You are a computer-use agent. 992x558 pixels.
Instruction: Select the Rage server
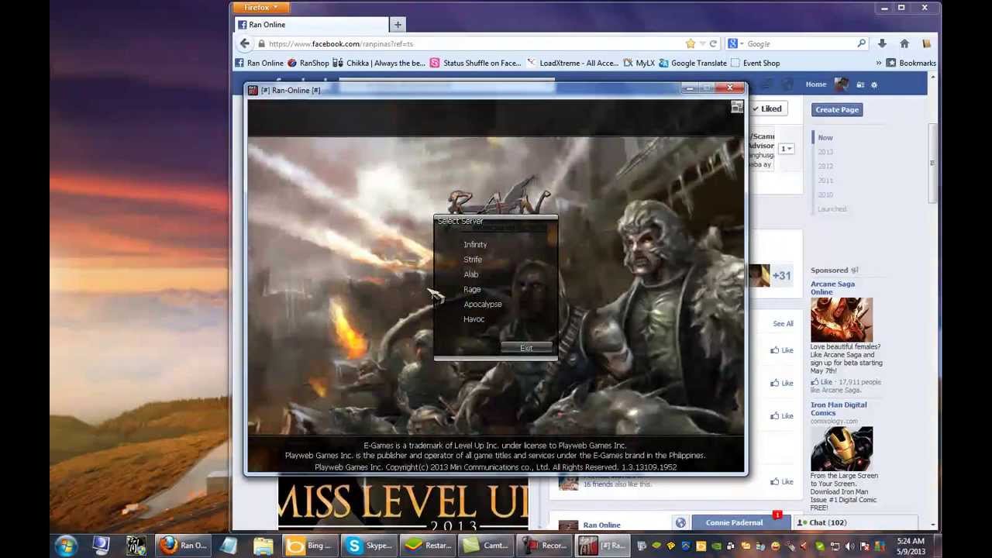click(x=472, y=289)
